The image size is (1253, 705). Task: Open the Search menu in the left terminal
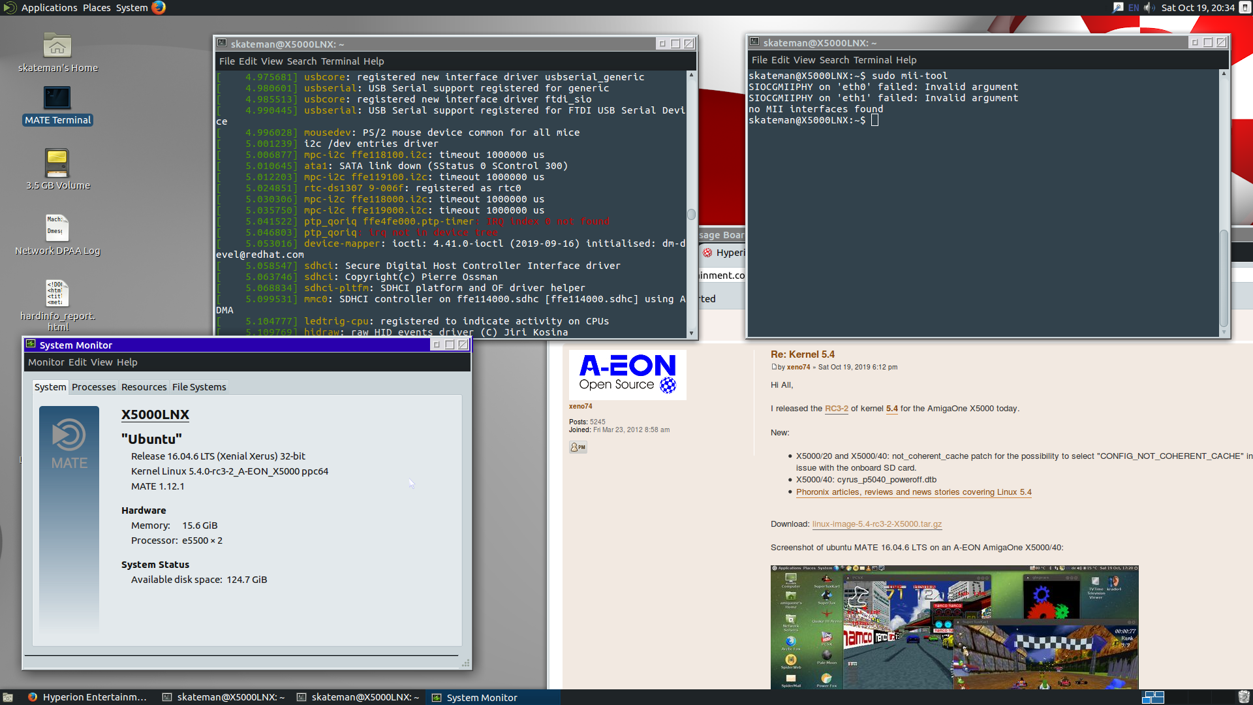pyautogui.click(x=302, y=61)
